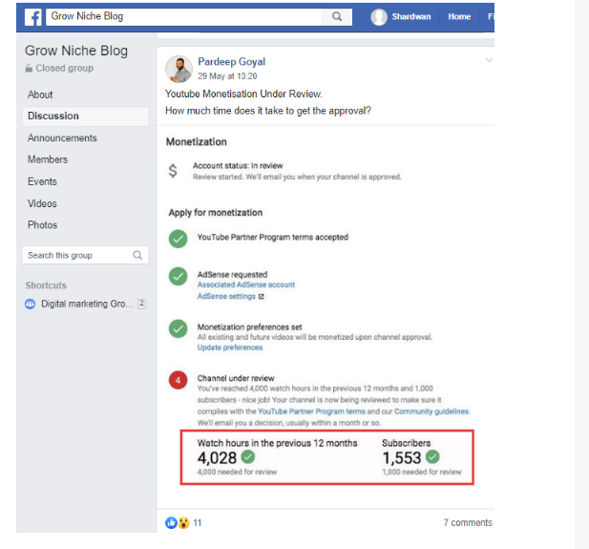The height and width of the screenshot is (549, 589).
Task: Click the Facebook logo icon
Action: (33, 17)
